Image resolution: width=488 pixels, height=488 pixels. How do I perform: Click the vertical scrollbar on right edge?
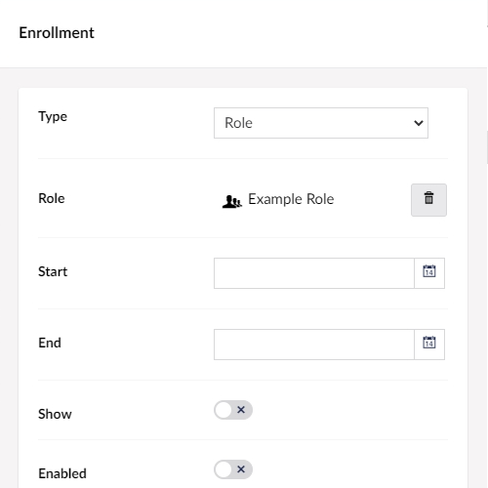[x=487, y=147]
